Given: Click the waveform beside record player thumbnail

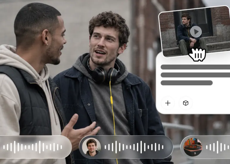Looking at the screenshot, I should (218, 147).
